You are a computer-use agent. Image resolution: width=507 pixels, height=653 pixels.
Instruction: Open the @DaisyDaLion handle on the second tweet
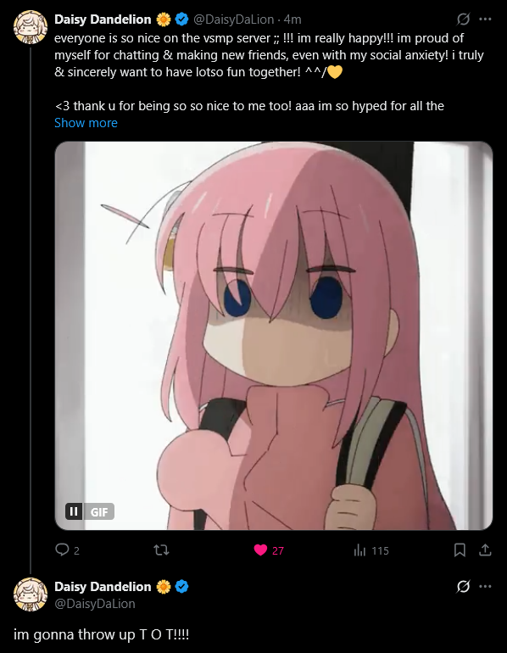(x=95, y=604)
